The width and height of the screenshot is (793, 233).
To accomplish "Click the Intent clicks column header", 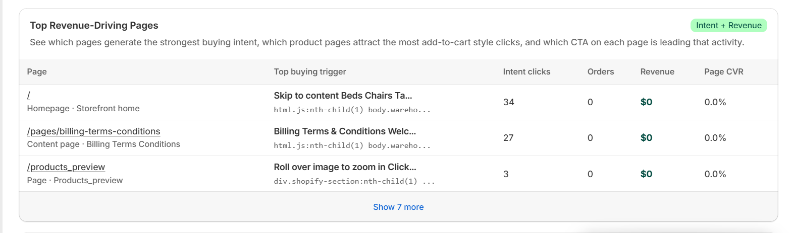I will coord(526,71).
